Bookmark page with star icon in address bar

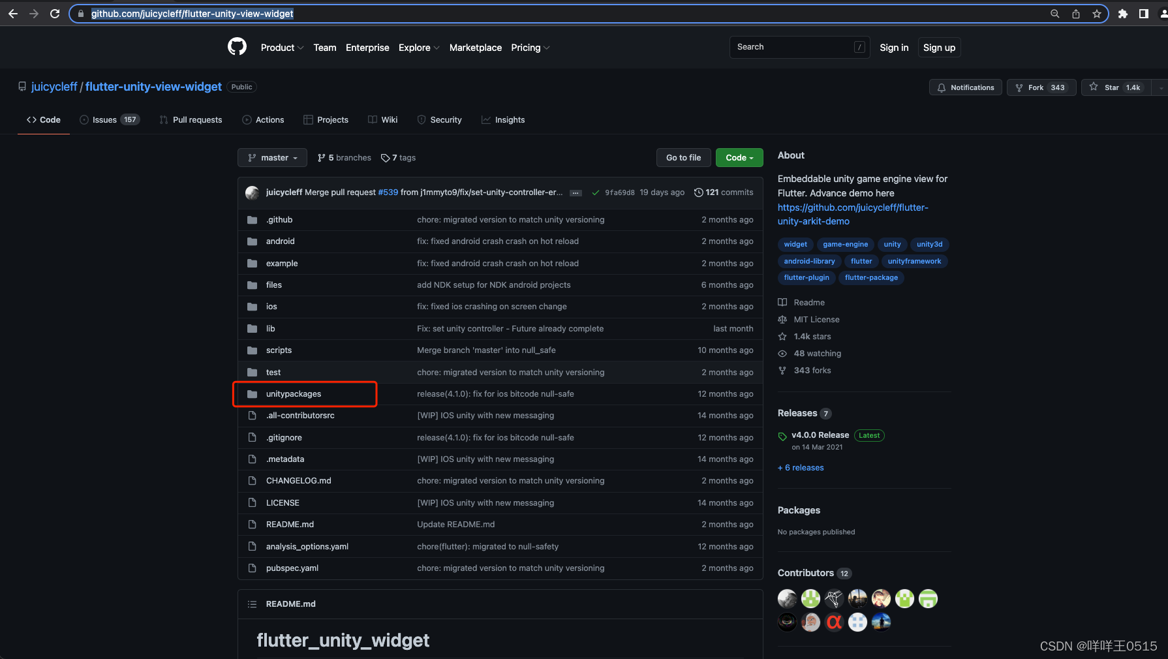pos(1097,14)
